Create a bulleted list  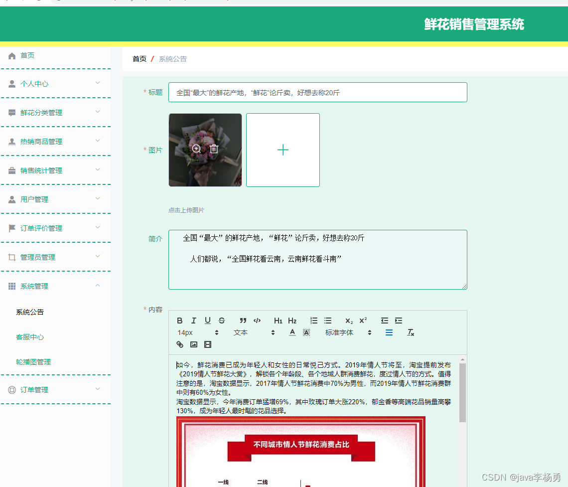pyautogui.click(x=328, y=321)
